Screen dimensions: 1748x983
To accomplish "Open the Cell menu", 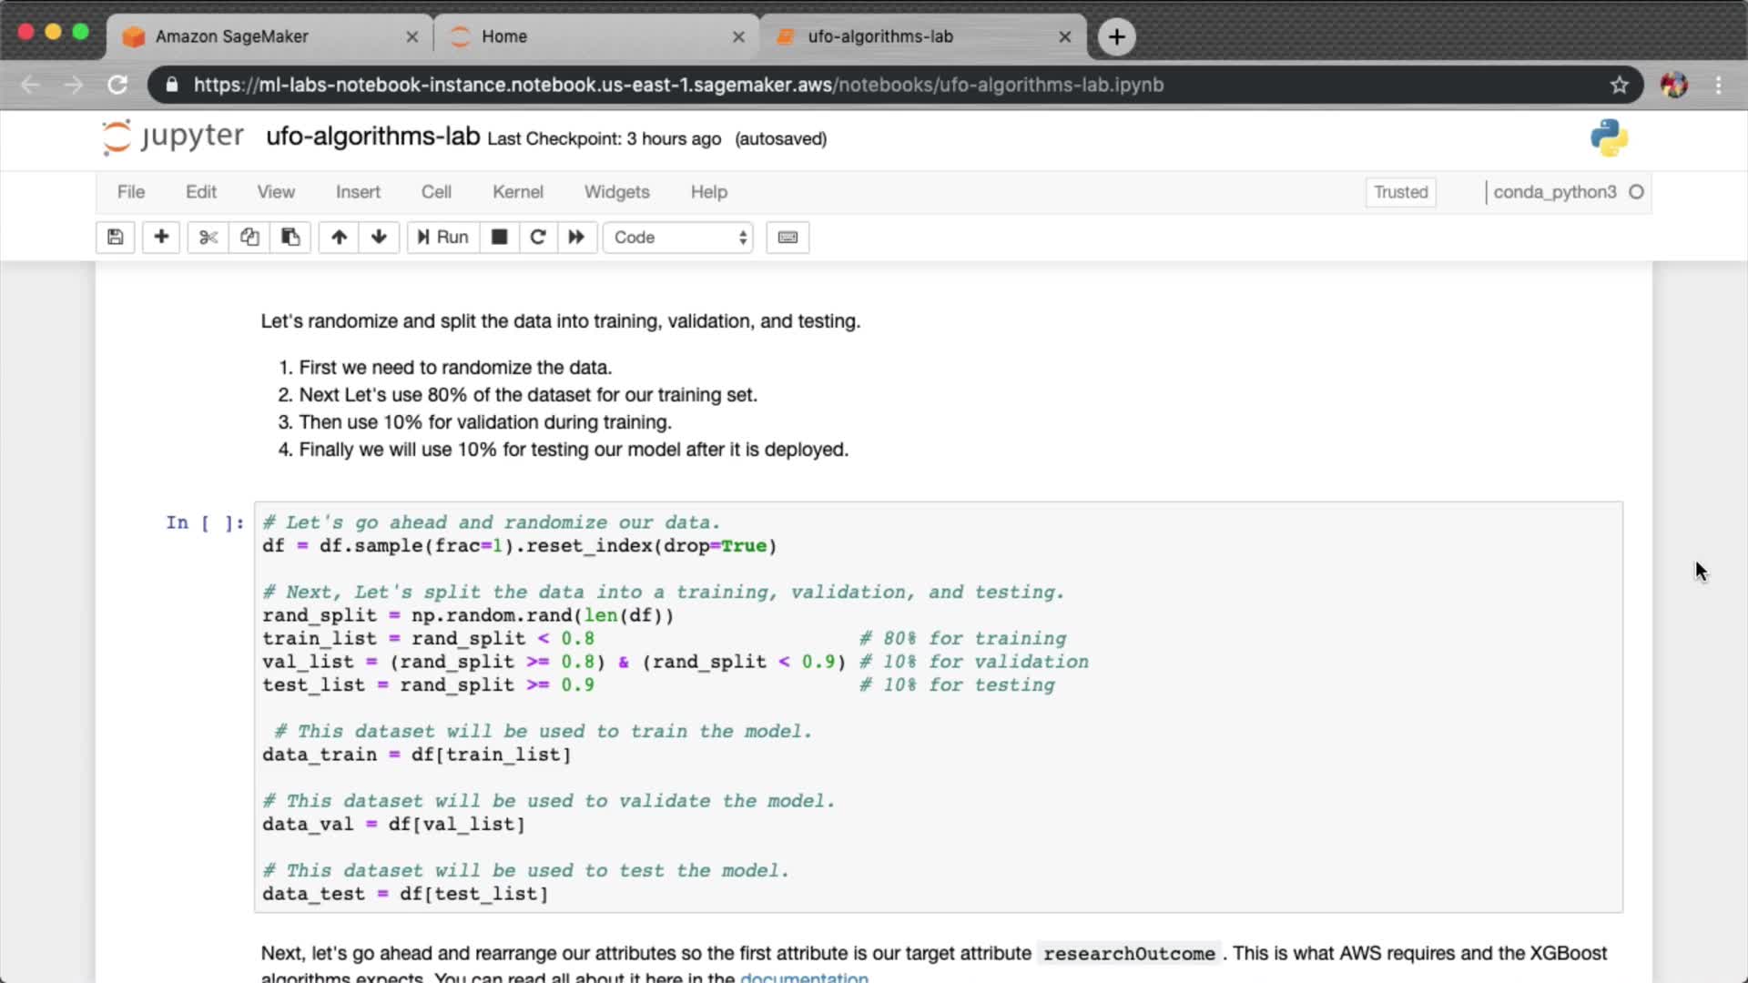I will point(436,192).
